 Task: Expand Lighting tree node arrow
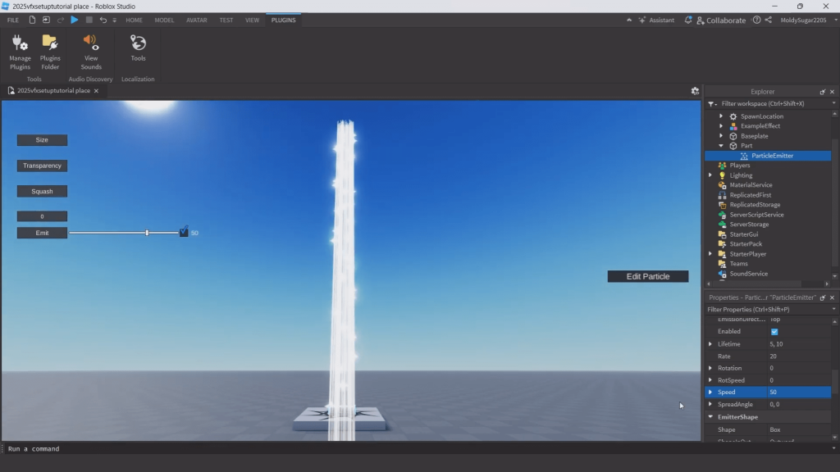click(710, 175)
